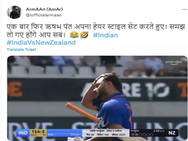Select the NZ team label on scoreboard
The width and height of the screenshot is (188, 141).
pos(172,133)
